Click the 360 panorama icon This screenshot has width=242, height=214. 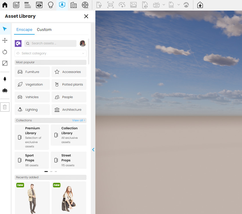tap(156, 5)
